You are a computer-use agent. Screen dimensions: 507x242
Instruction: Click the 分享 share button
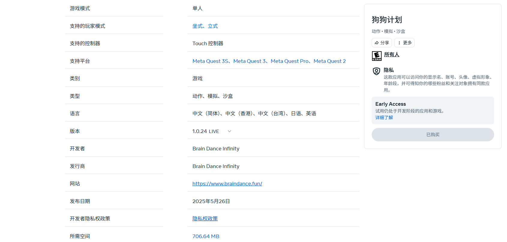pyautogui.click(x=382, y=43)
